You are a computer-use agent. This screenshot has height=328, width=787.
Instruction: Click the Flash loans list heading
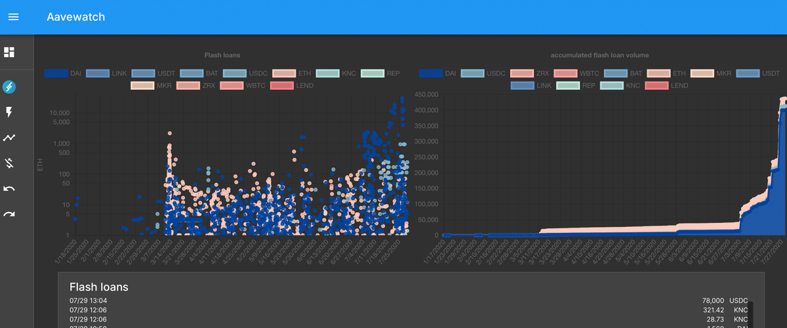98,287
